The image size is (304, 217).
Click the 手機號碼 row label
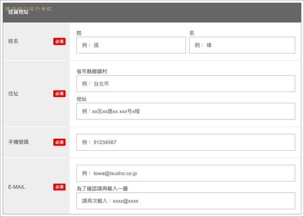click(19, 142)
